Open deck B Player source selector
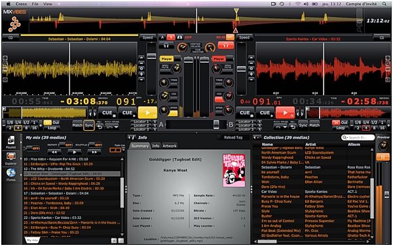The width and height of the screenshot is (393, 245). click(222, 59)
